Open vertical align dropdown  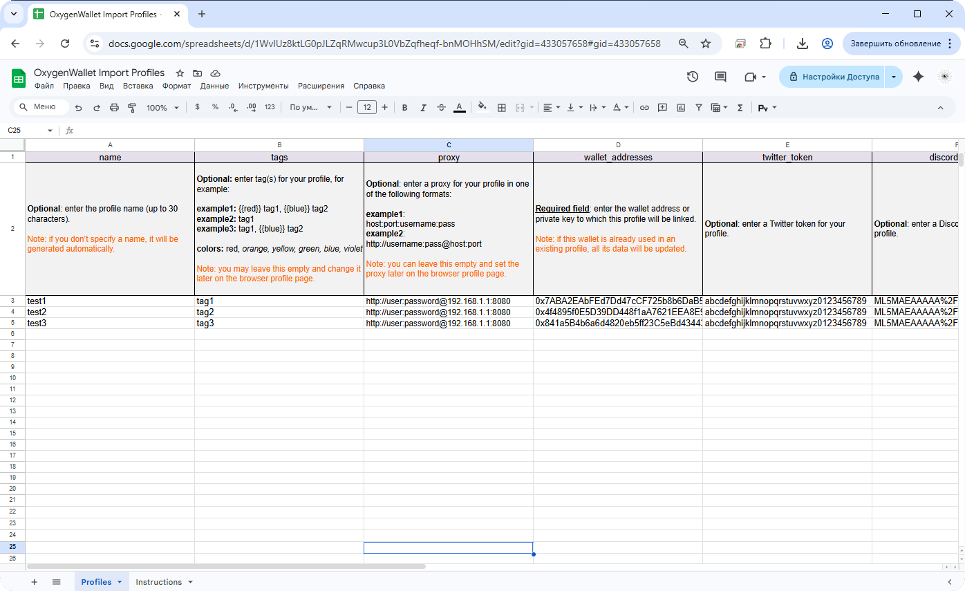[x=574, y=108]
